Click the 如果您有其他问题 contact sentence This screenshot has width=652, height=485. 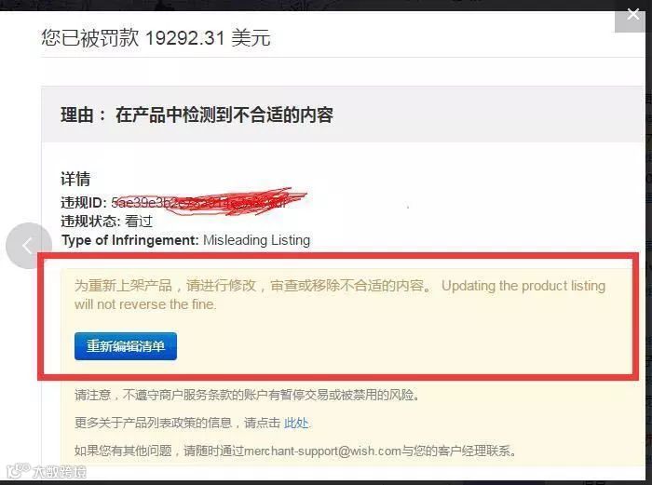(x=295, y=451)
